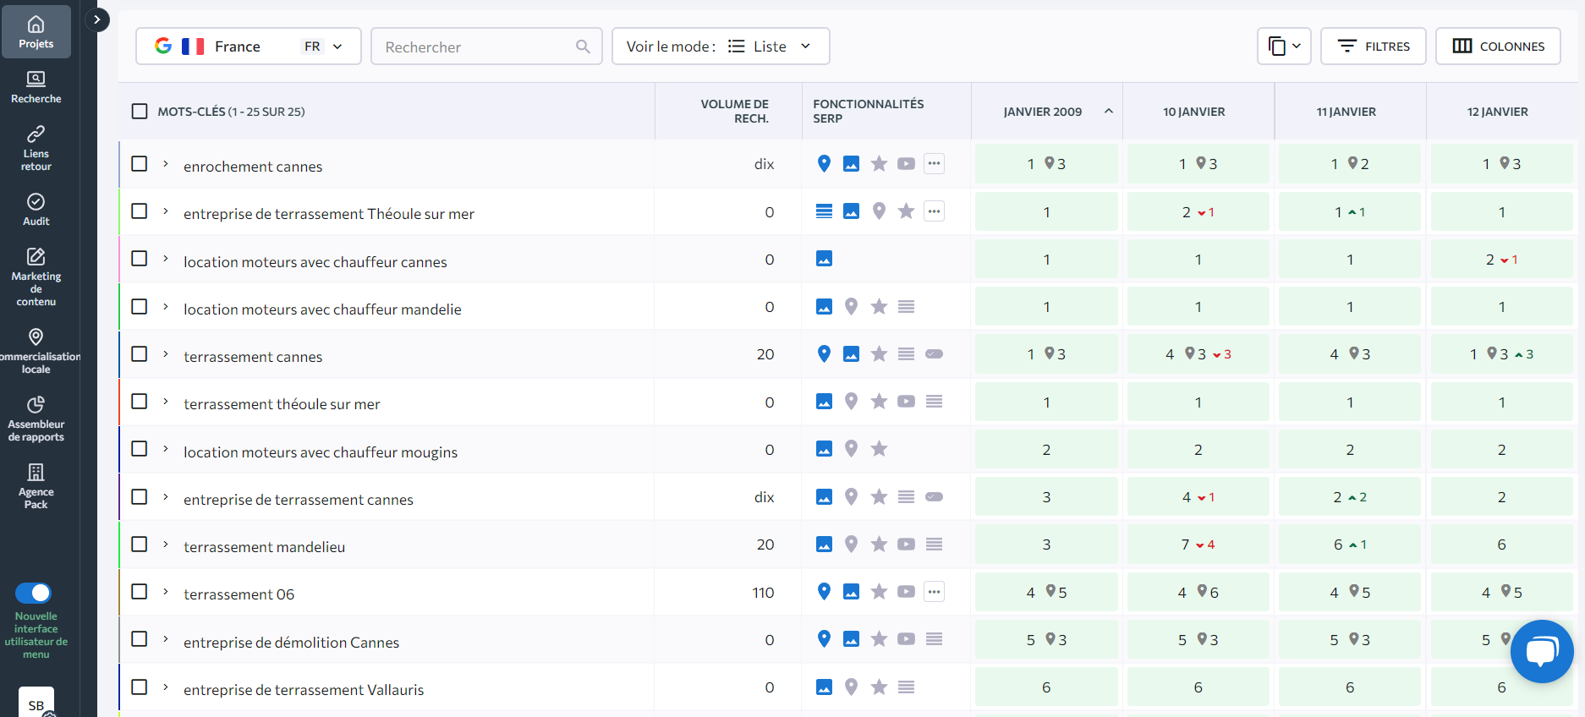The height and width of the screenshot is (717, 1585).
Task: Open Agence Pack in the sidebar
Action: 36,486
